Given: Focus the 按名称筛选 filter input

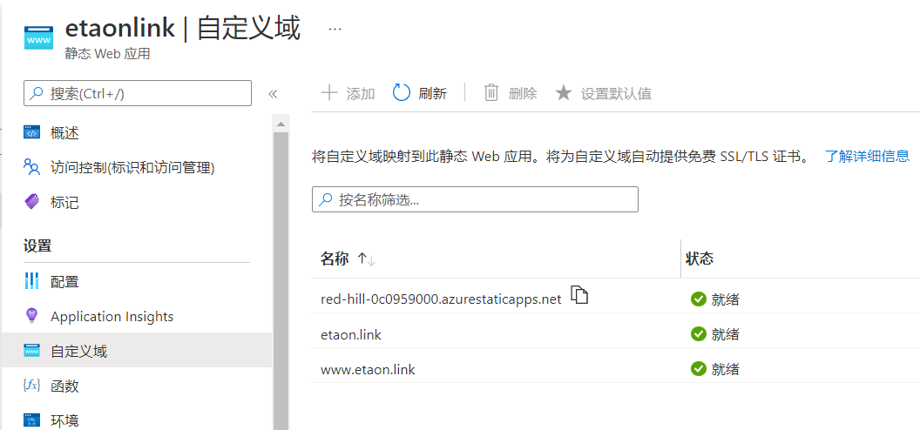Looking at the screenshot, I should coord(475,200).
